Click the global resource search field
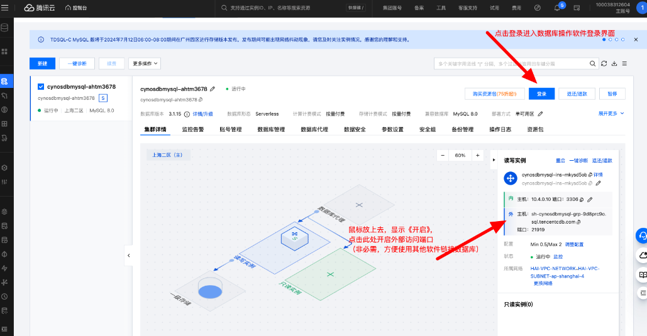 (x=293, y=8)
